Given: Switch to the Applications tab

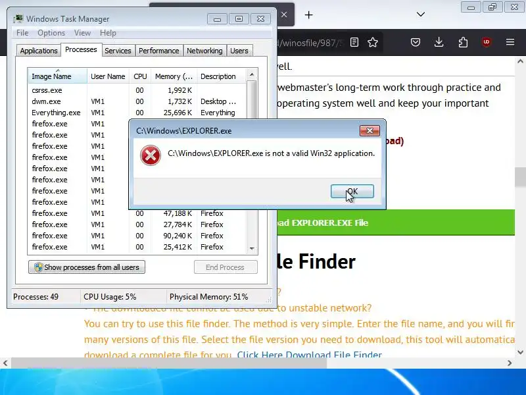Looking at the screenshot, I should [x=39, y=51].
